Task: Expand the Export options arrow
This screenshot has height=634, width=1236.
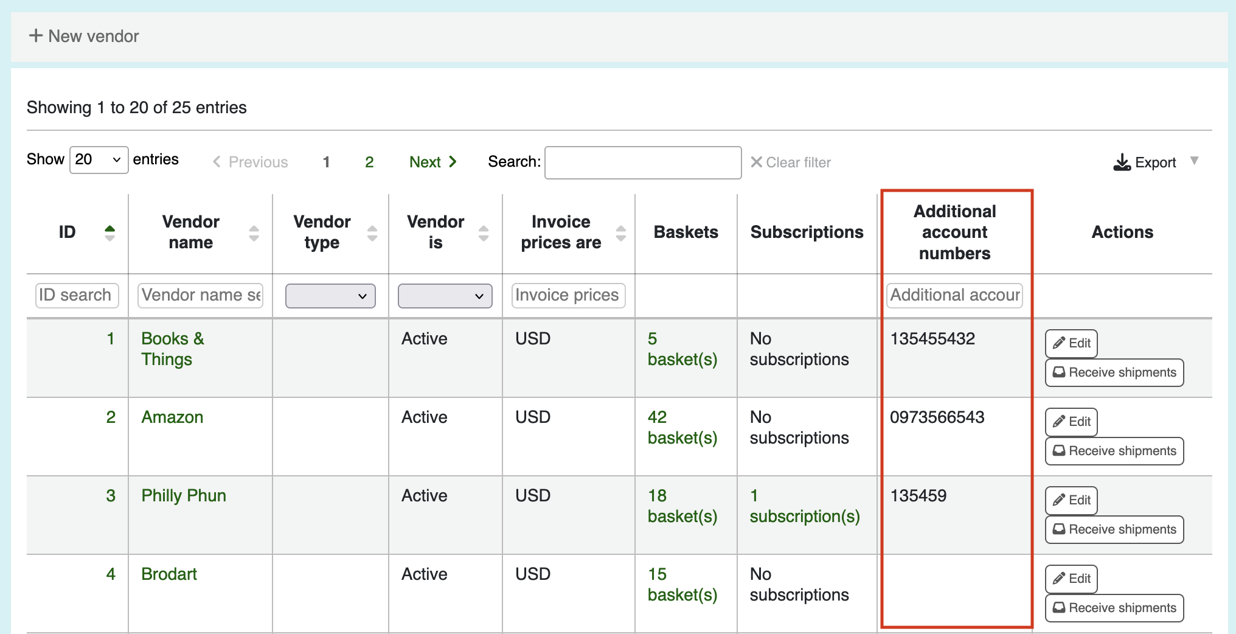Action: (1195, 161)
